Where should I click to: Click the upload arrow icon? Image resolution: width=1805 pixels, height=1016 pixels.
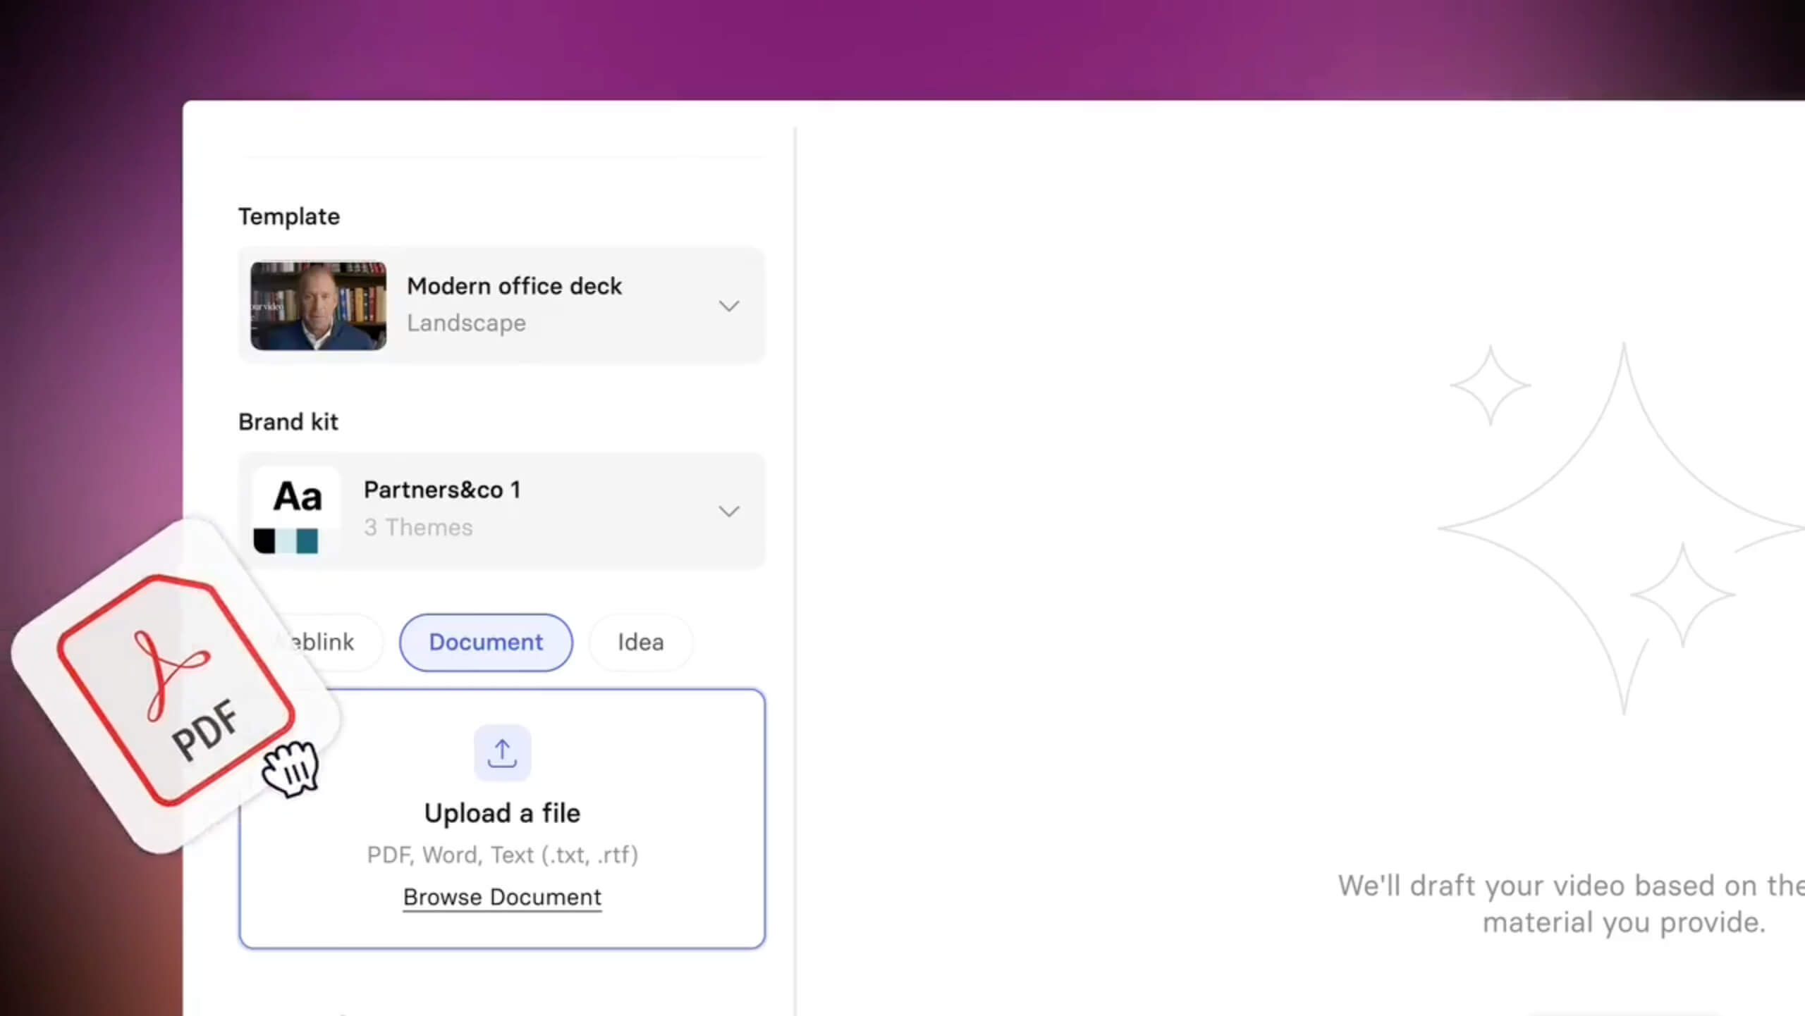tap(501, 752)
